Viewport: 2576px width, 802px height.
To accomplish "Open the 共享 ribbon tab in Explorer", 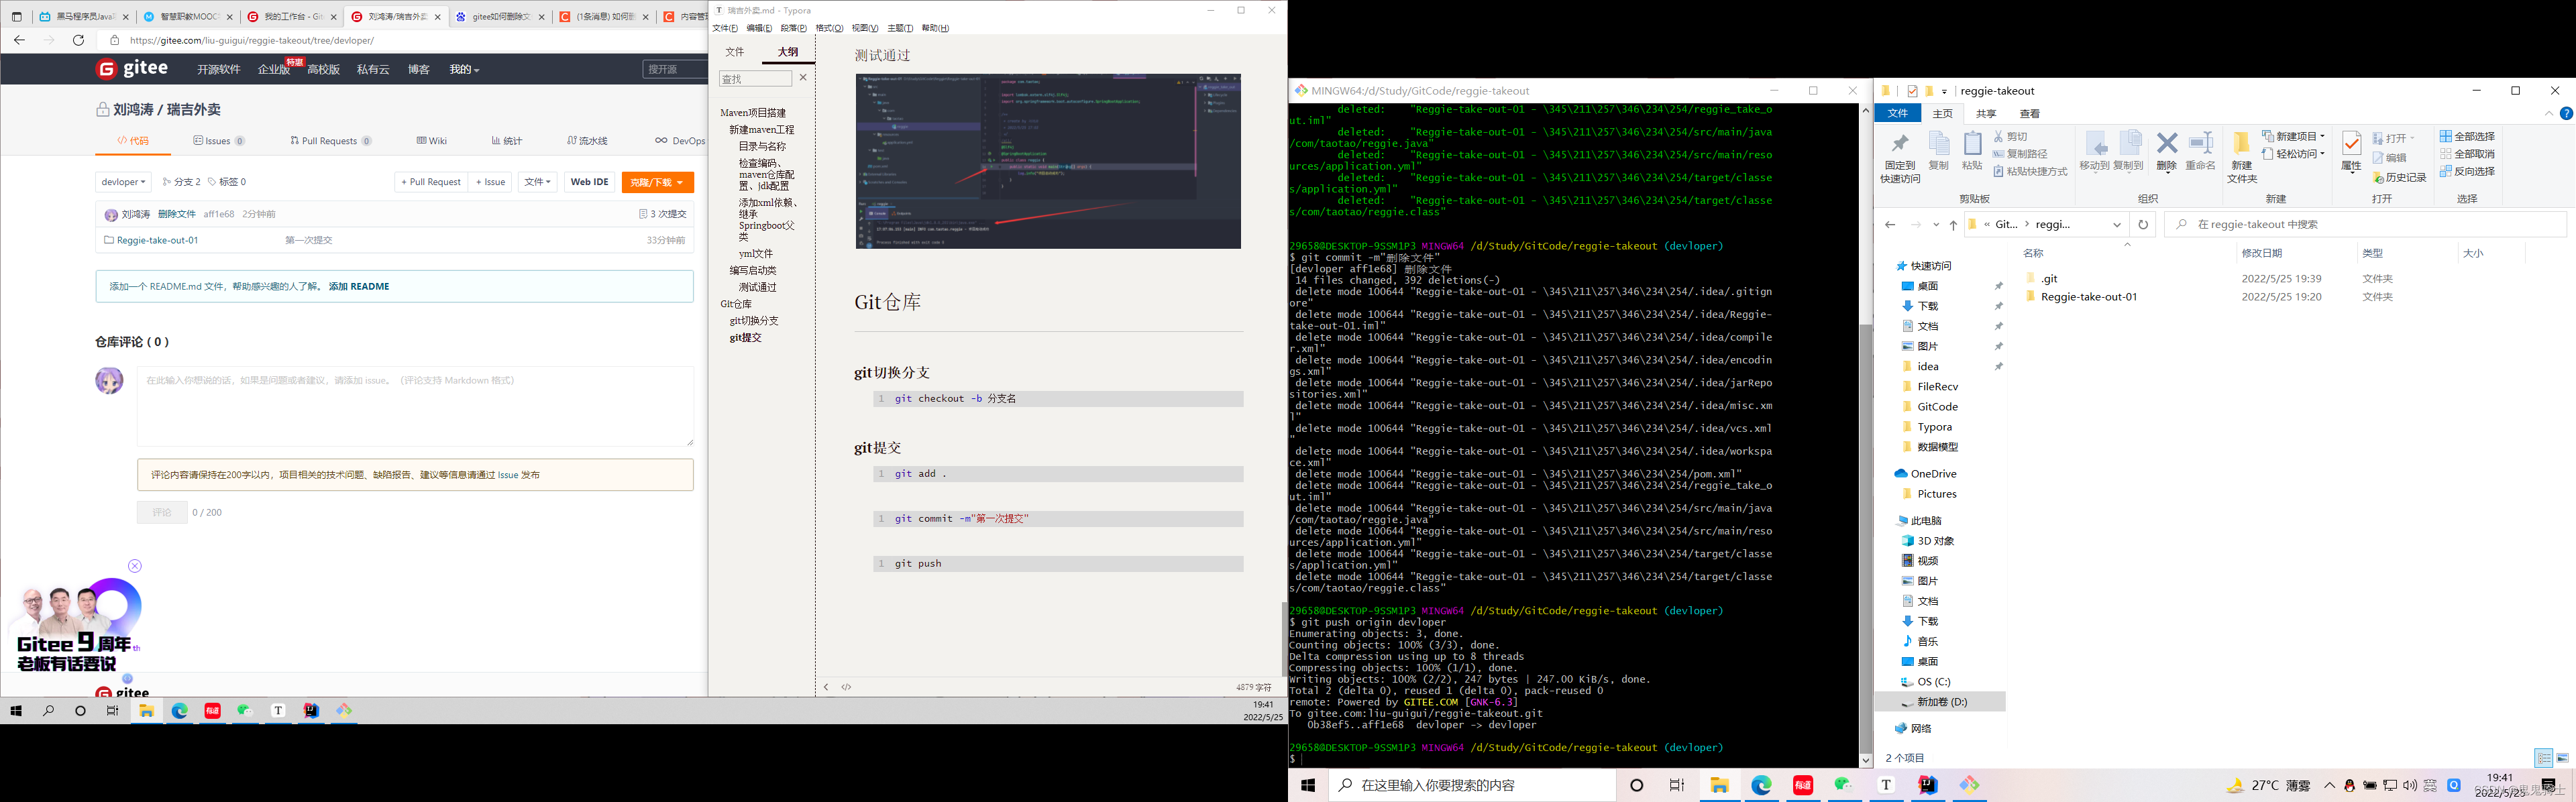I will [1986, 114].
